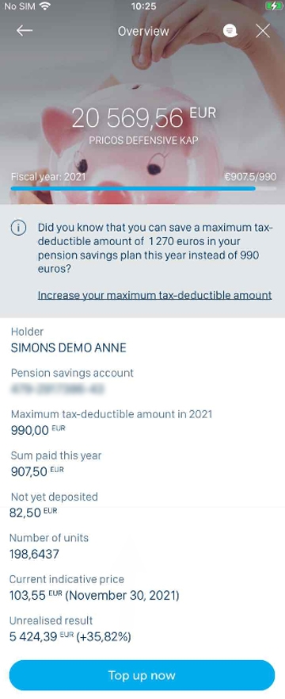Click the Top up now button
Screen dimensions: 285x699
(142, 675)
